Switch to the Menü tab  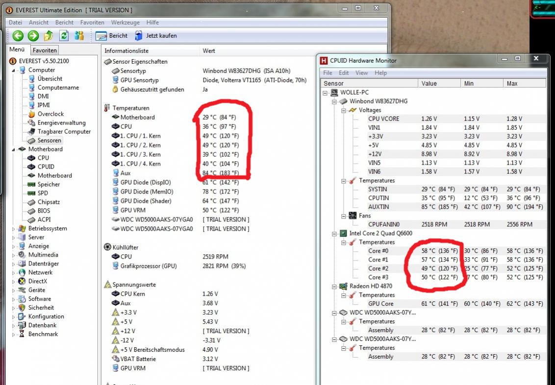click(x=17, y=49)
